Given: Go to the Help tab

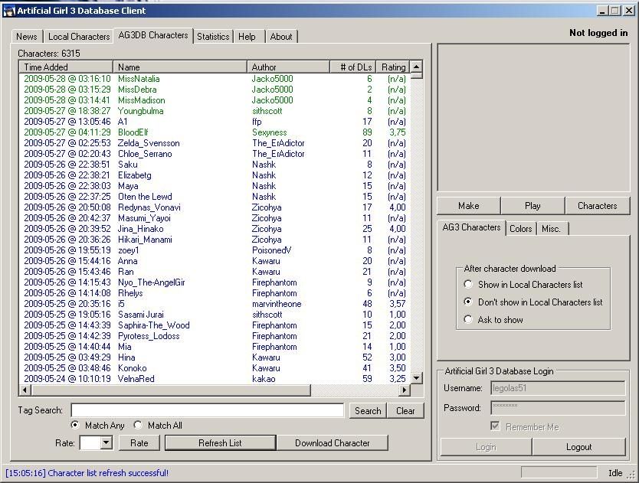Looking at the screenshot, I should (247, 37).
